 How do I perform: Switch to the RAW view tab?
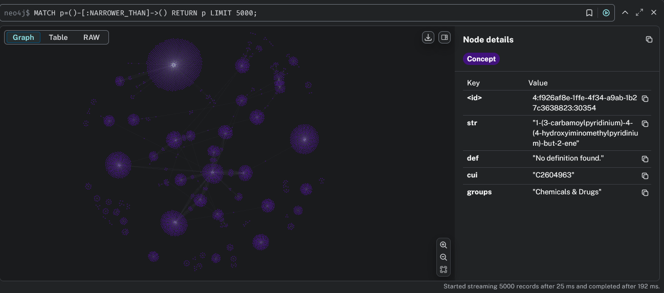(92, 37)
